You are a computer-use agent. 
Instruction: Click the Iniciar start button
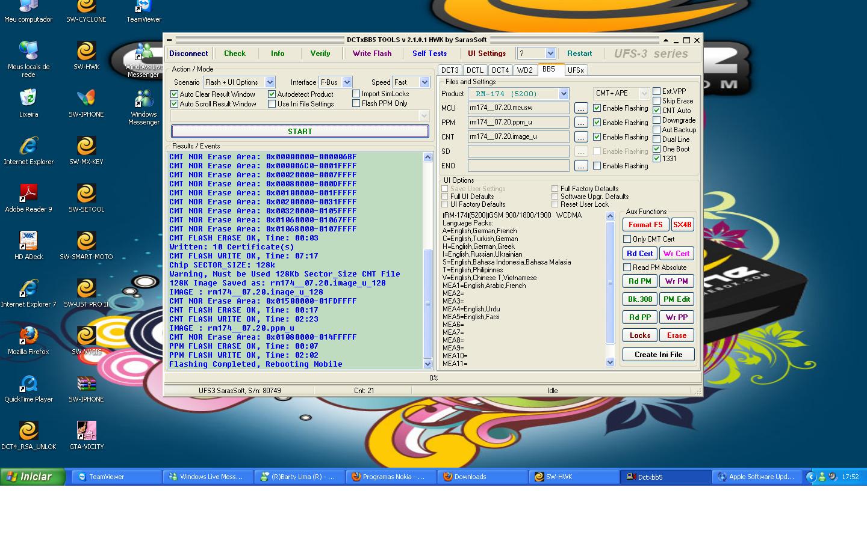pos(33,477)
